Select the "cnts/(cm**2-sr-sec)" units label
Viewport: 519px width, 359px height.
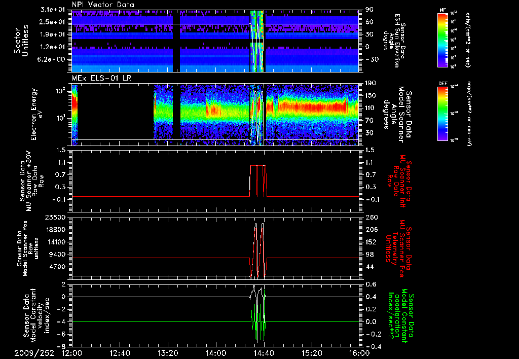(468, 40)
